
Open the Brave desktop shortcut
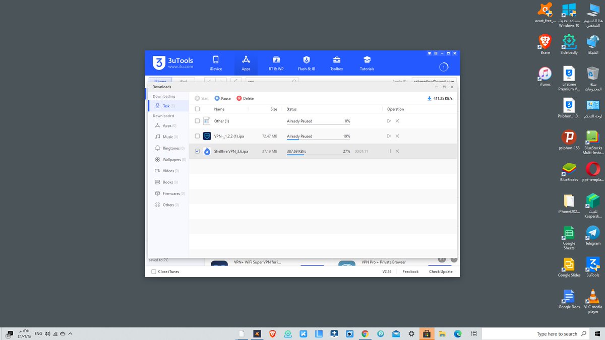pos(545,45)
